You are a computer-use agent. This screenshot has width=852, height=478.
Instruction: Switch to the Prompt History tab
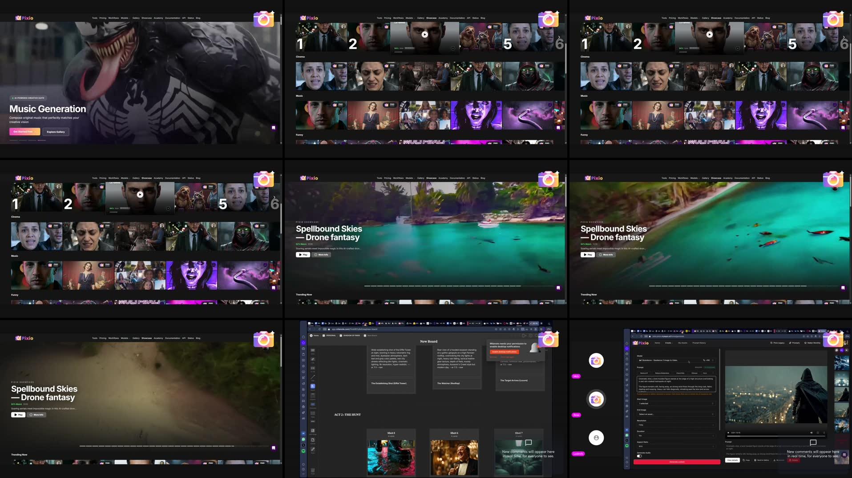(x=699, y=343)
